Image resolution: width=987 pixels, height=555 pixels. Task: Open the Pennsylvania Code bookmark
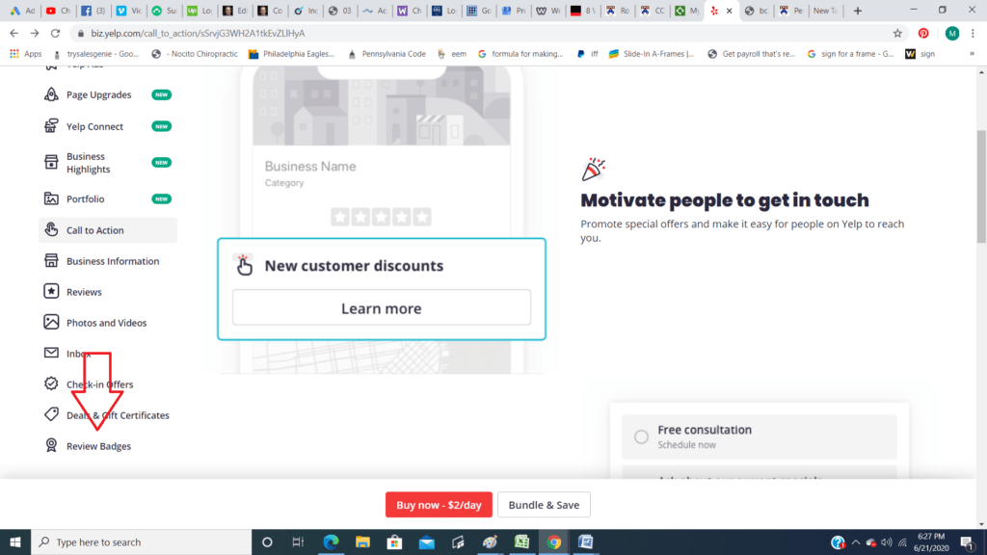[387, 54]
